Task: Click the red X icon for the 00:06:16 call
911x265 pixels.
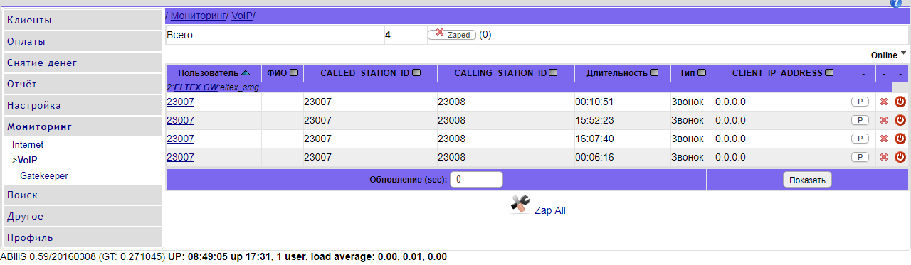Action: [x=884, y=157]
